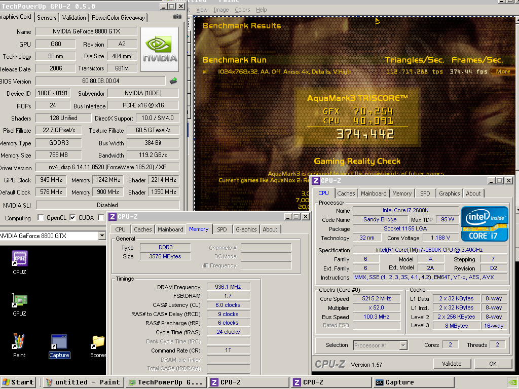
Task: Click the GPU name field 8800 GTX
Action: coord(86,31)
